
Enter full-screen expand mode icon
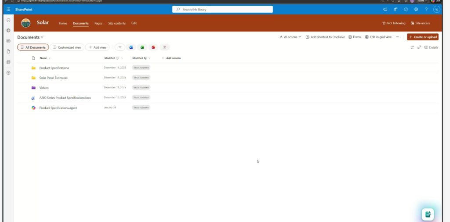pyautogui.click(x=419, y=47)
